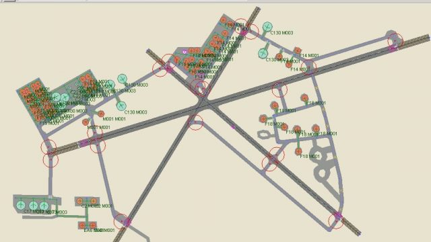Select the leftmost C17 aircraft icon
This screenshot has height=242, width=431.
coord(21,204)
